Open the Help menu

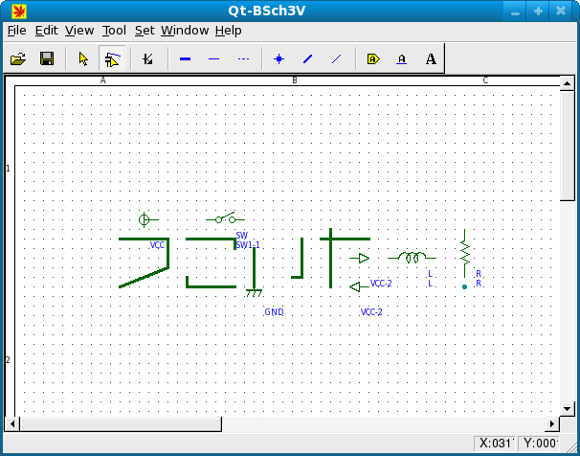pyautogui.click(x=228, y=31)
